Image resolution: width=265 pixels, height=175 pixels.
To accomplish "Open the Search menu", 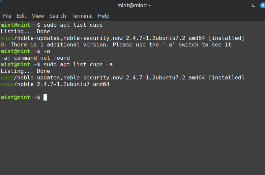I will [58, 16].
